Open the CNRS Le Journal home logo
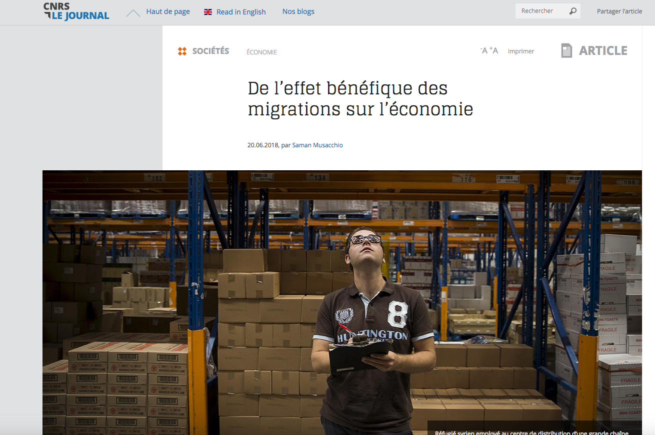This screenshot has height=435, width=655. (x=76, y=11)
